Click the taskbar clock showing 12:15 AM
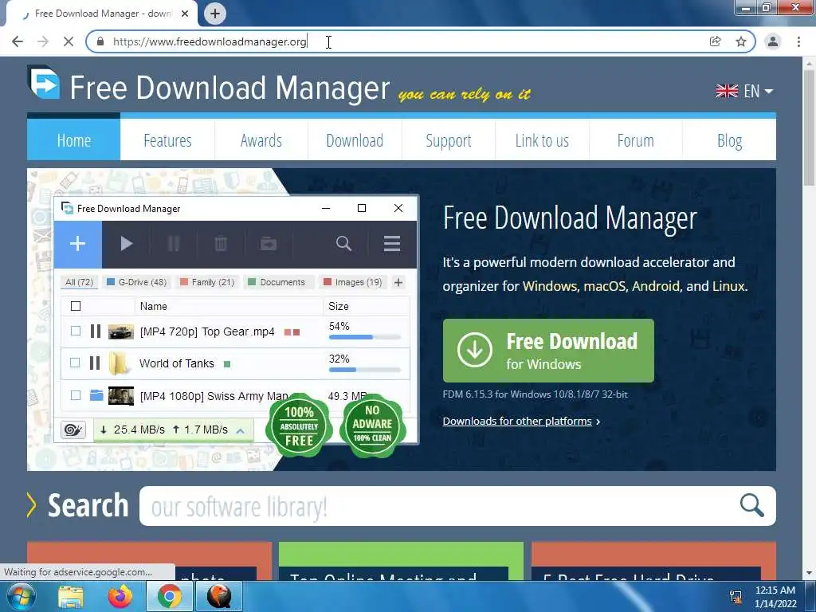Image resolution: width=816 pixels, height=612 pixels. coord(775,596)
